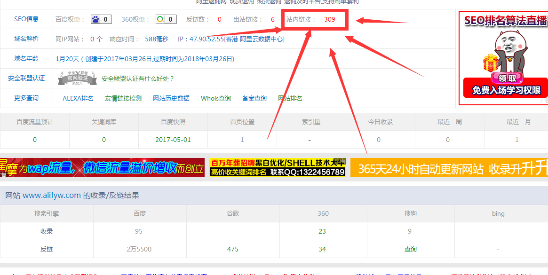This screenshot has width=548, height=275.
Task: Open the www.alifyw.com site link
Action: [x=52, y=195]
